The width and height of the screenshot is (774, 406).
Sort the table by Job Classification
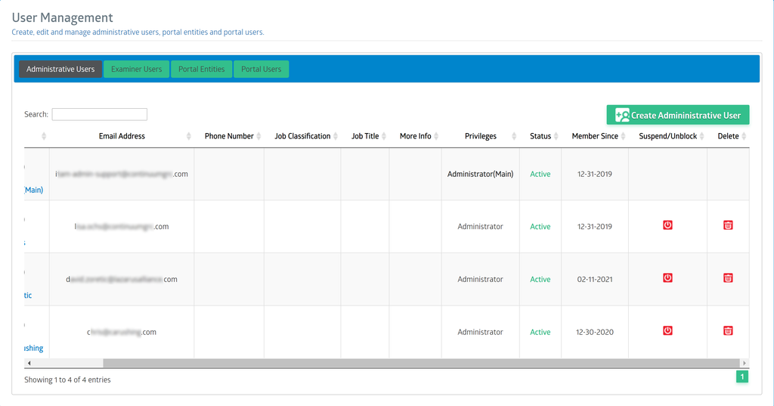302,136
